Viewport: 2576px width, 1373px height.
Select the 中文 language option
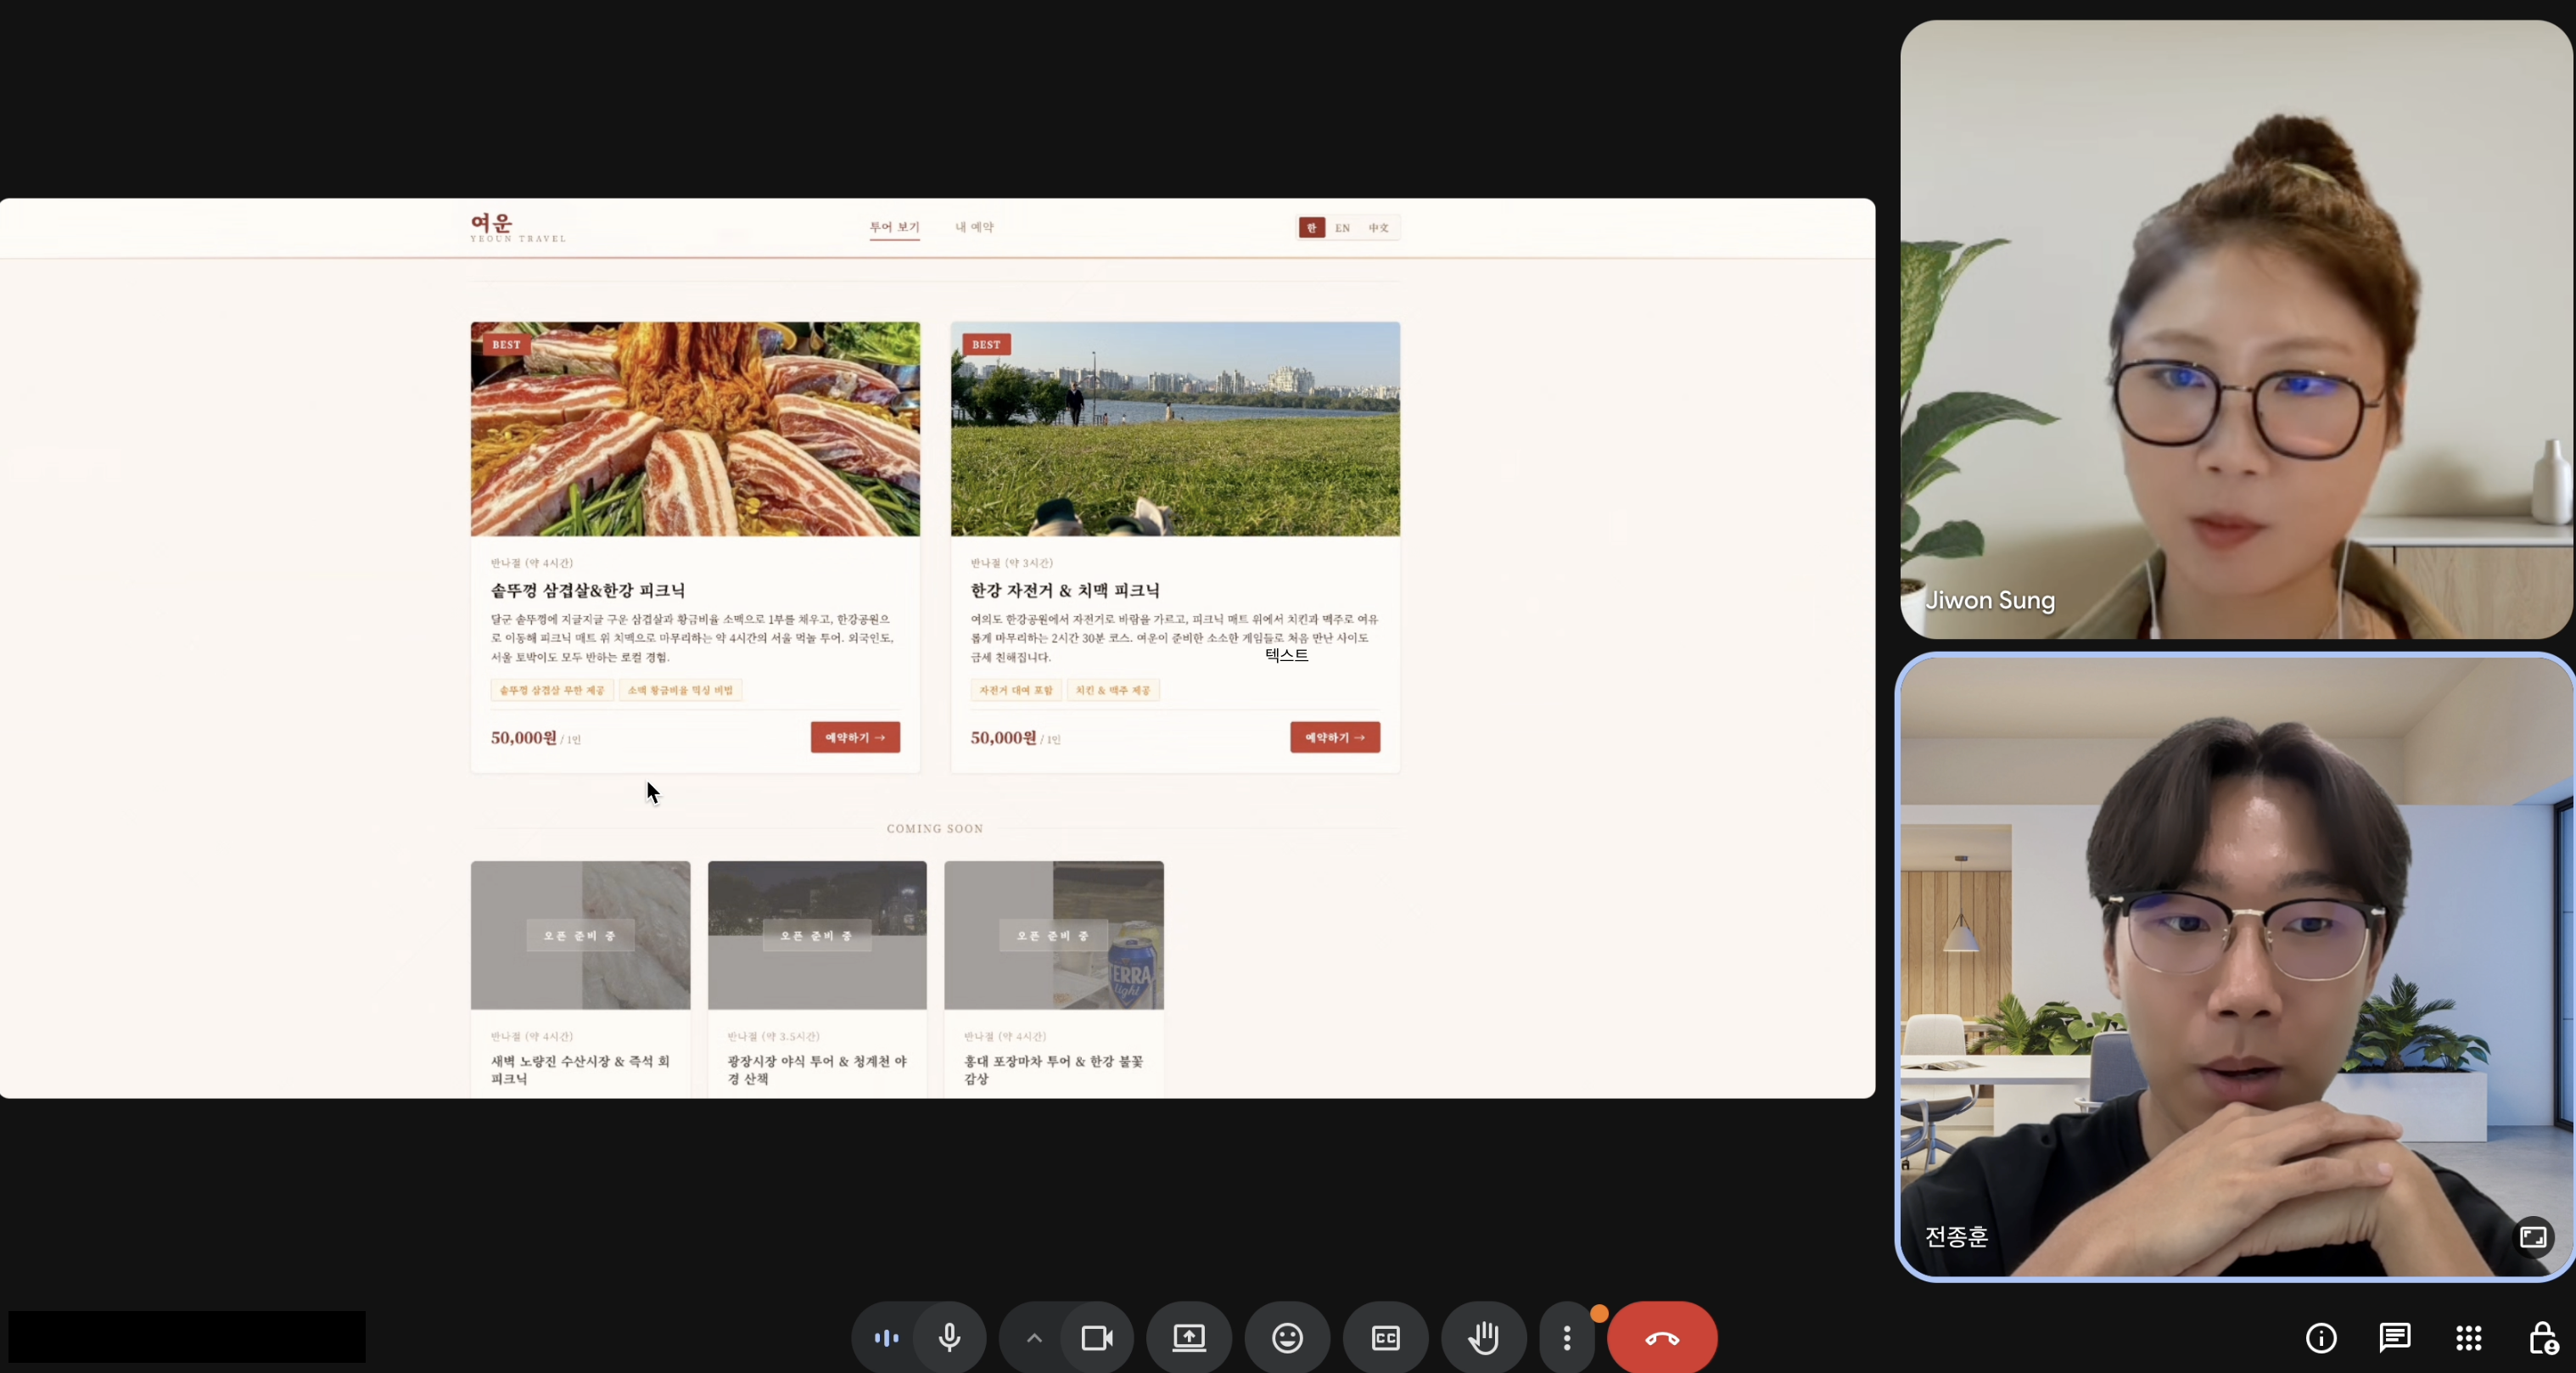coord(1379,228)
